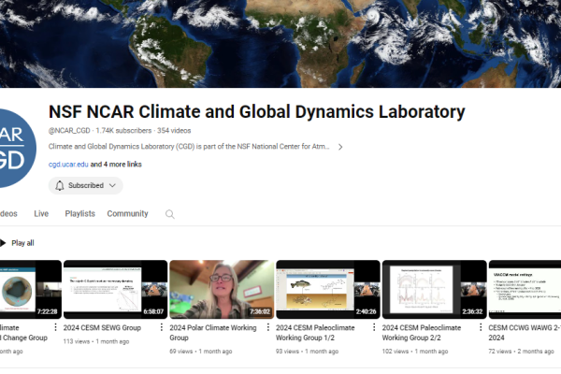
Task: Click the Play all triangle icon
Action: [x=3, y=243]
